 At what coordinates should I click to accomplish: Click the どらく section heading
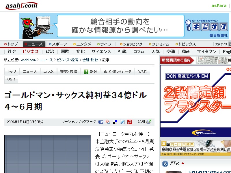point(175,163)
